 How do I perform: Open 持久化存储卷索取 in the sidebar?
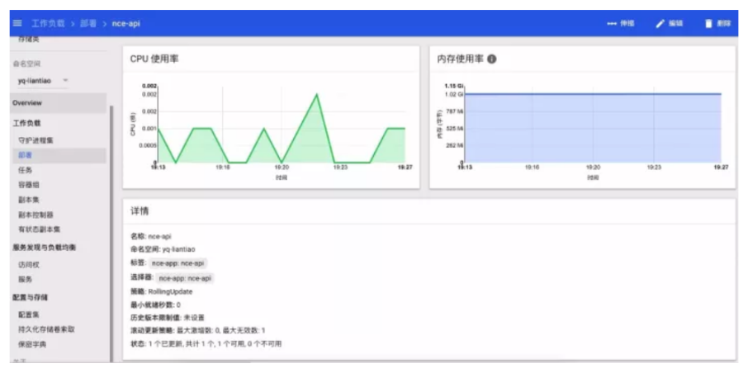tap(46, 329)
